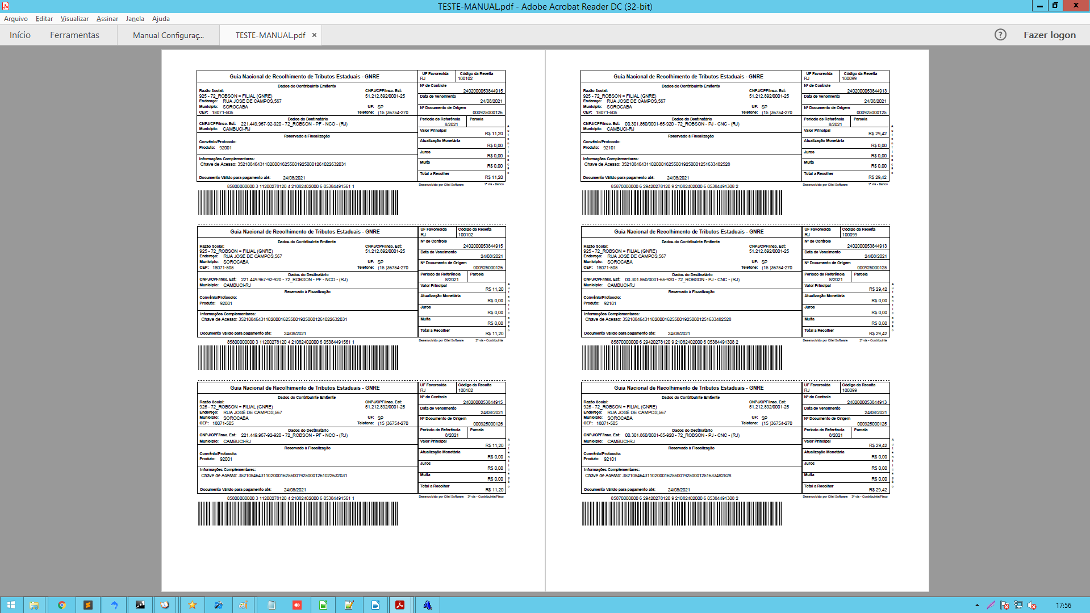
Task: Open the blue letter A taskbar icon
Action: tap(428, 605)
